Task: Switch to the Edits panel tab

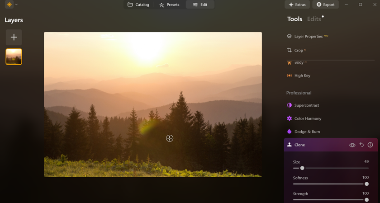Action: coord(314,19)
